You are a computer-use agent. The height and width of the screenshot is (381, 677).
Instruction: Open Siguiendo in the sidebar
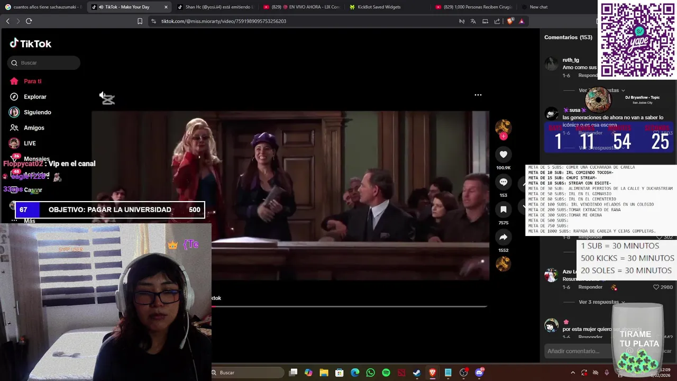(x=30, y=112)
